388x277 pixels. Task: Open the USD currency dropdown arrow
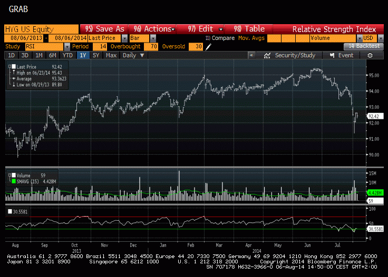click(x=381, y=38)
